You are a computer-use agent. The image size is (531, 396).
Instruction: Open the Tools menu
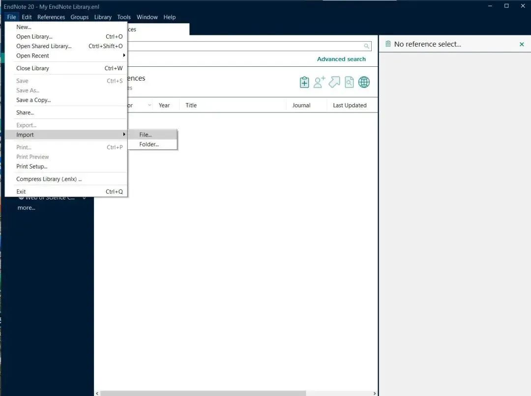[x=124, y=17]
